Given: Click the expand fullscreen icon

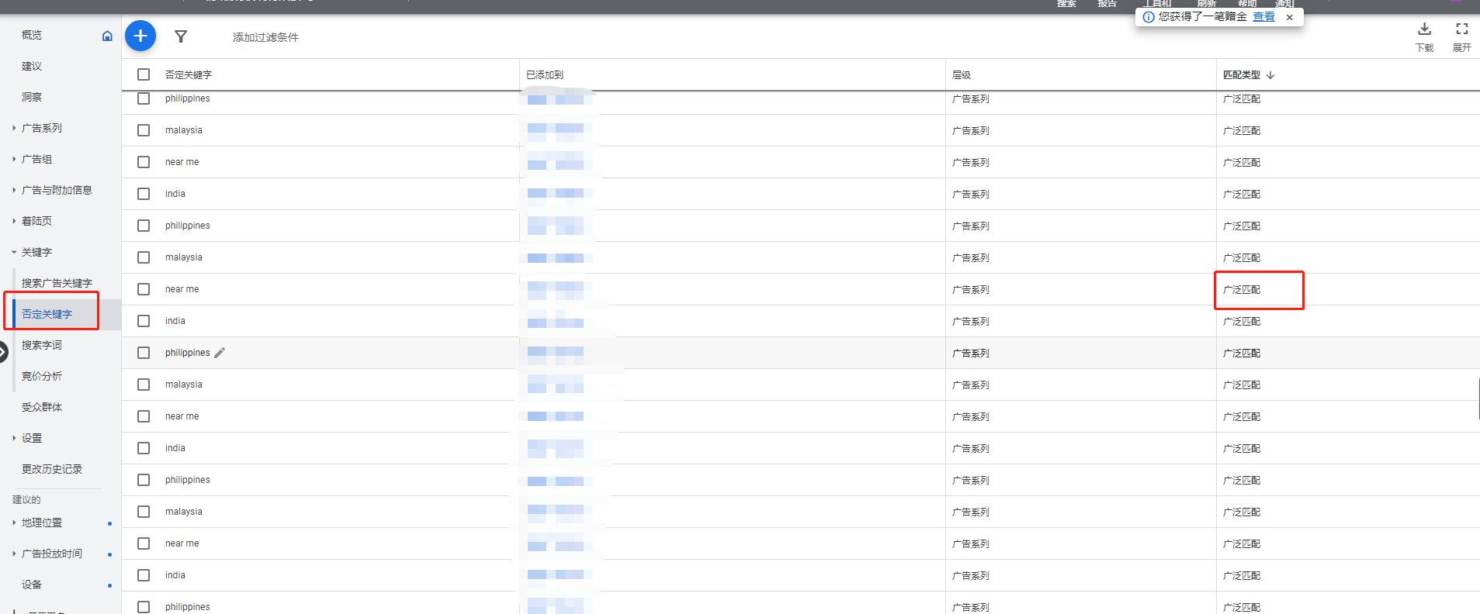Looking at the screenshot, I should 1462,29.
